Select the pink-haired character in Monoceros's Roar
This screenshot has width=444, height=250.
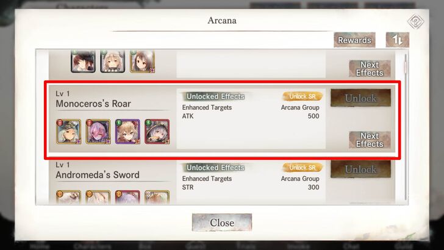click(98, 131)
